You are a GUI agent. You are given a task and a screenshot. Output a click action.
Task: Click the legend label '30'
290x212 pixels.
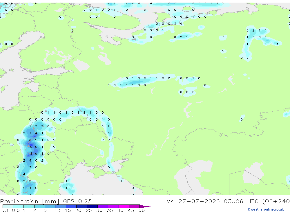tap(99, 210)
